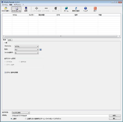Select the video only radio button
The height and width of the screenshot is (122, 123).
tap(5, 62)
